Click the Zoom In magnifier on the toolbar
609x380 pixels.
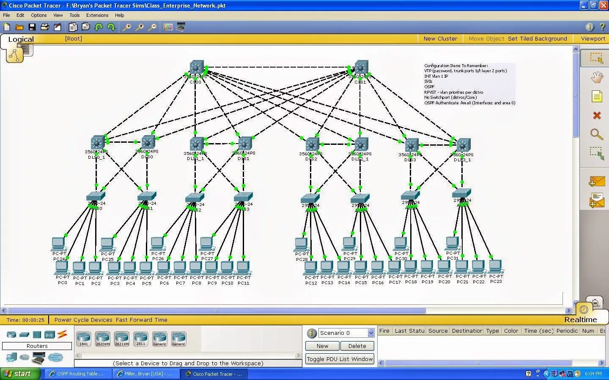(x=127, y=27)
